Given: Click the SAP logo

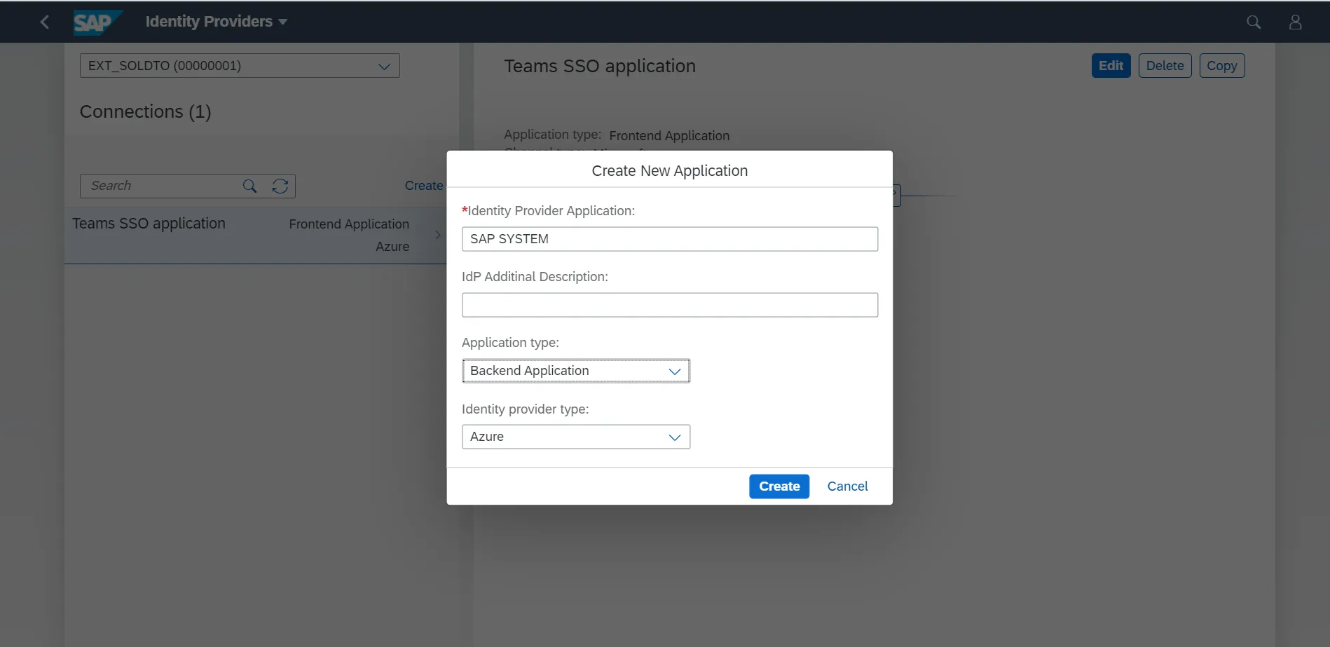Looking at the screenshot, I should (97, 22).
